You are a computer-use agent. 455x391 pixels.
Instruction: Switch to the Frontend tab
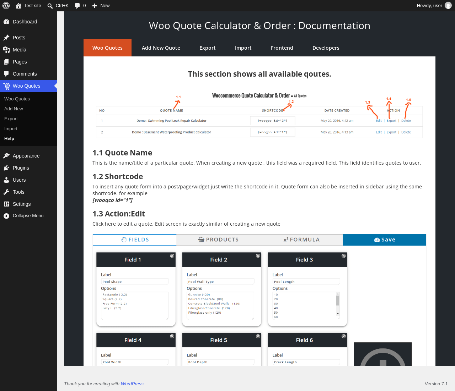point(282,48)
